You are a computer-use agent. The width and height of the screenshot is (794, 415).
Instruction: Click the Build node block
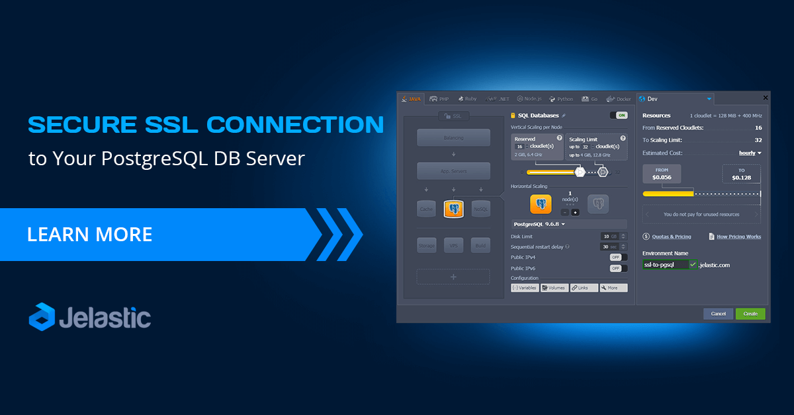[480, 246]
